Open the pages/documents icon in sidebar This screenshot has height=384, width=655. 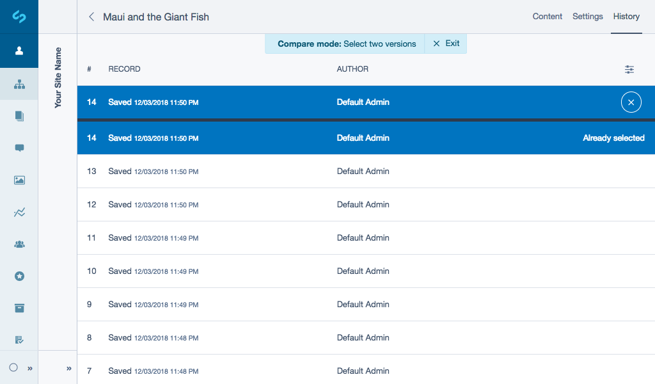pyautogui.click(x=19, y=116)
